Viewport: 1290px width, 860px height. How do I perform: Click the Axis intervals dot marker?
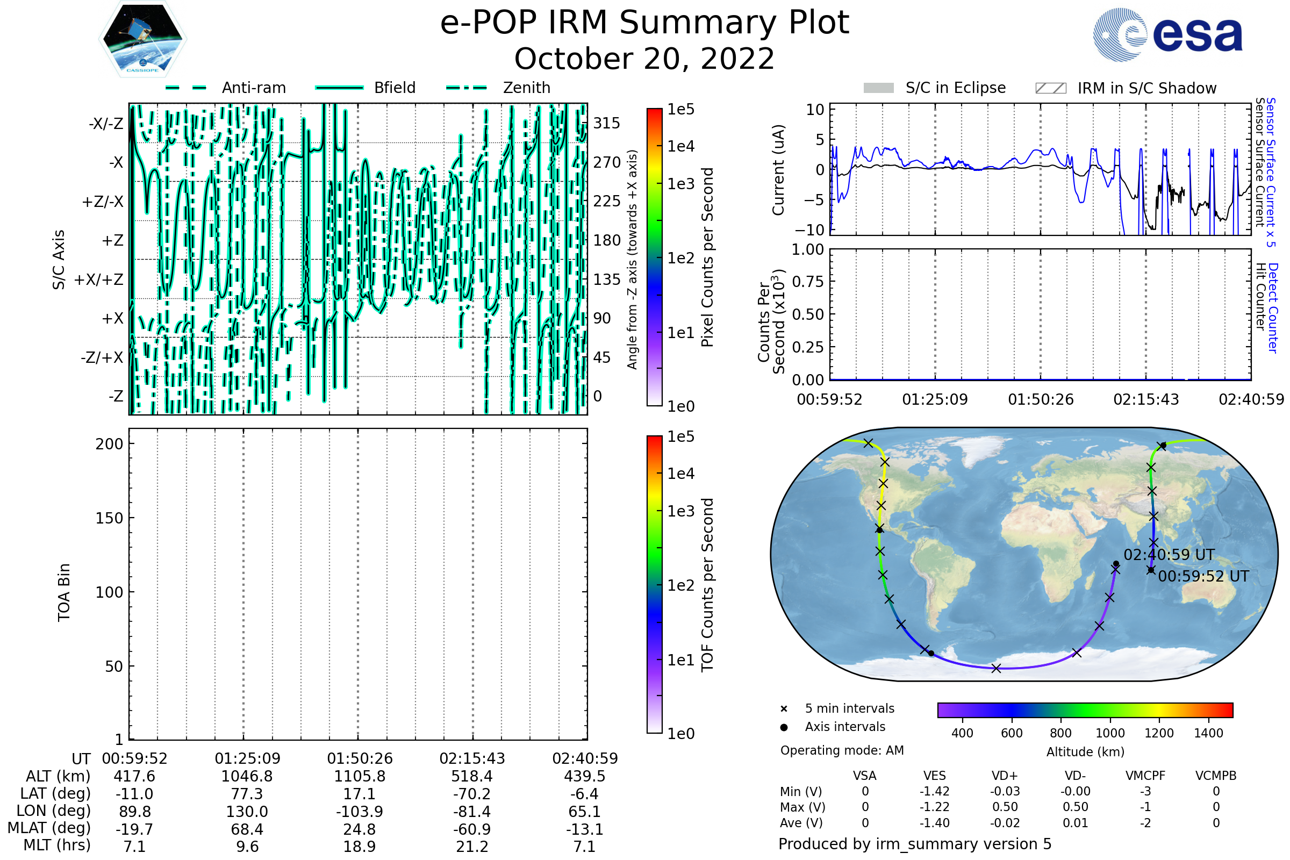[784, 727]
